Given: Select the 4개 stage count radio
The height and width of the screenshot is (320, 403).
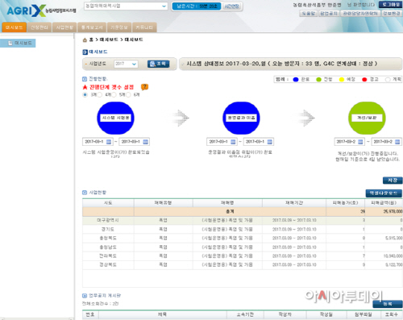Looking at the screenshot, I should click(x=100, y=94).
